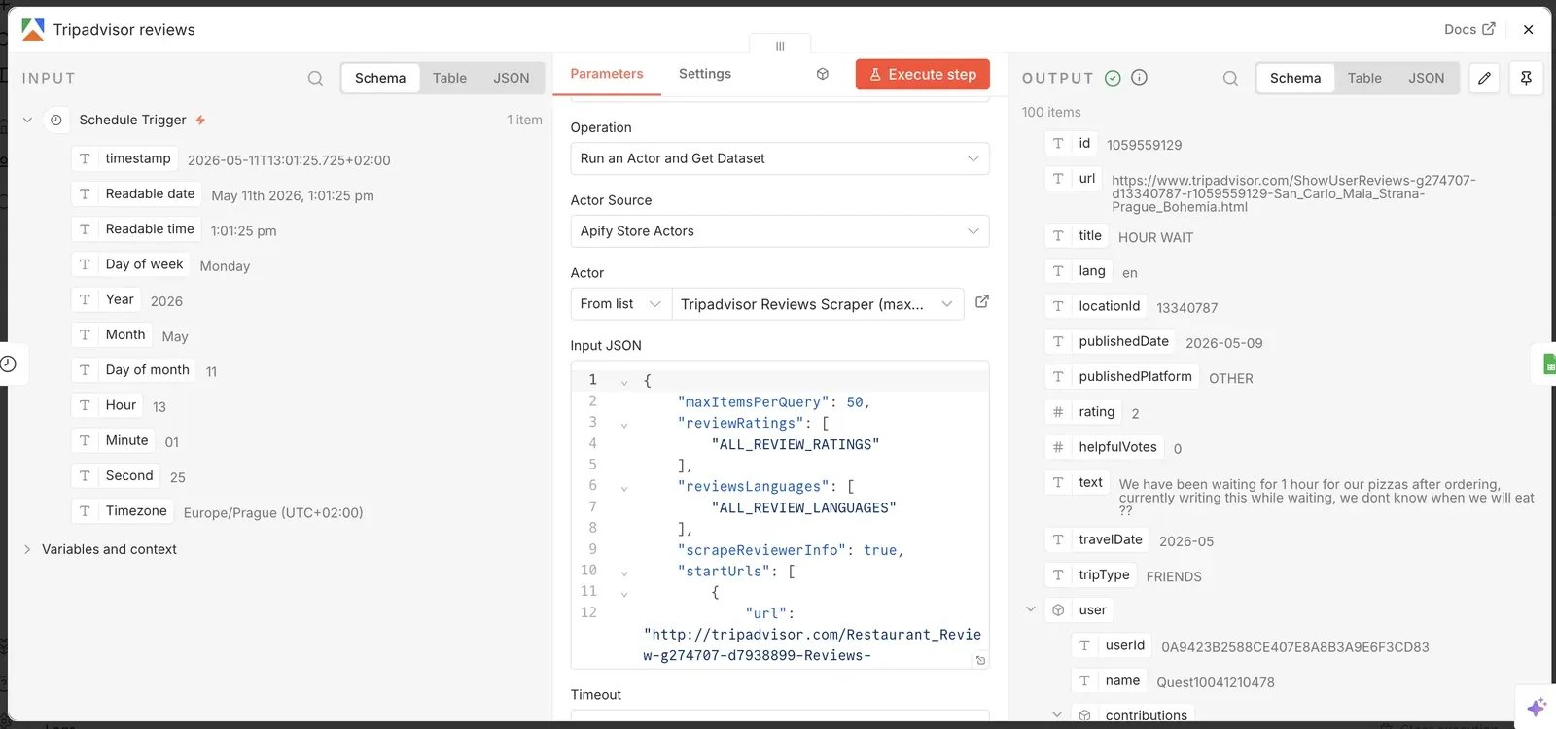Click the url output field
This screenshot has height=729, width=1556.
click(x=1074, y=178)
